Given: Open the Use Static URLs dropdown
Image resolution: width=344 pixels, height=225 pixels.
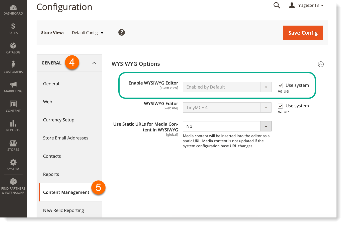Looking at the screenshot, I should click(266, 126).
